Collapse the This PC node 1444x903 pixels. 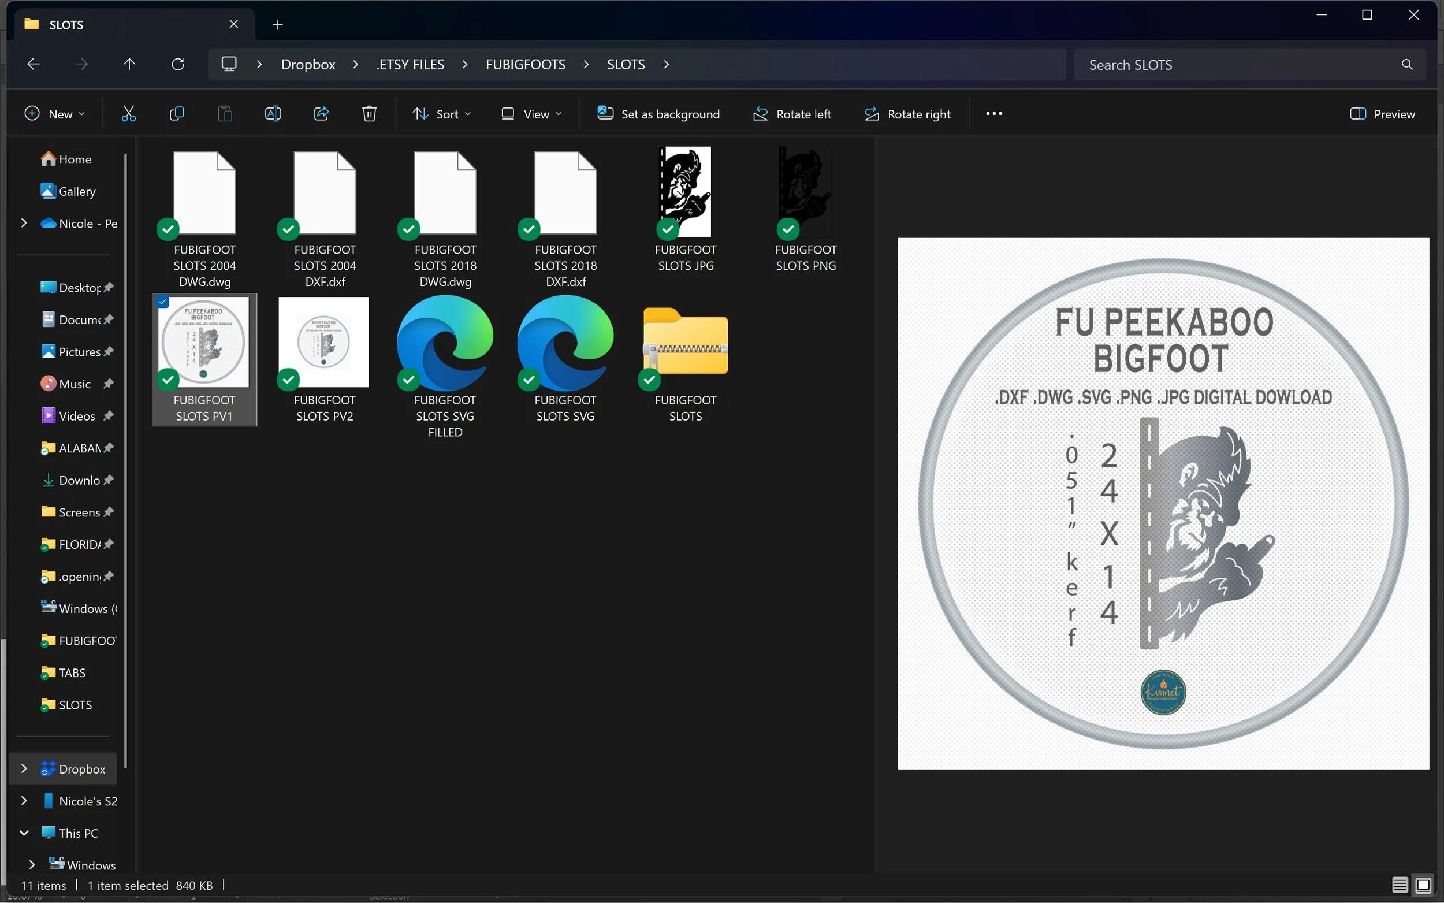(x=24, y=833)
